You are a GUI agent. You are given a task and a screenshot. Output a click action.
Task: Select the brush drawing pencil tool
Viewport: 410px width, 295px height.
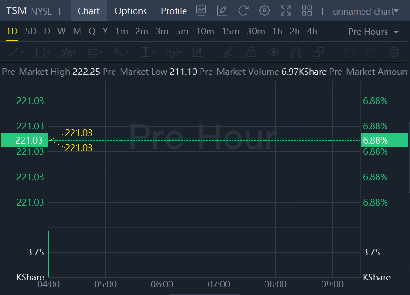pos(228,52)
